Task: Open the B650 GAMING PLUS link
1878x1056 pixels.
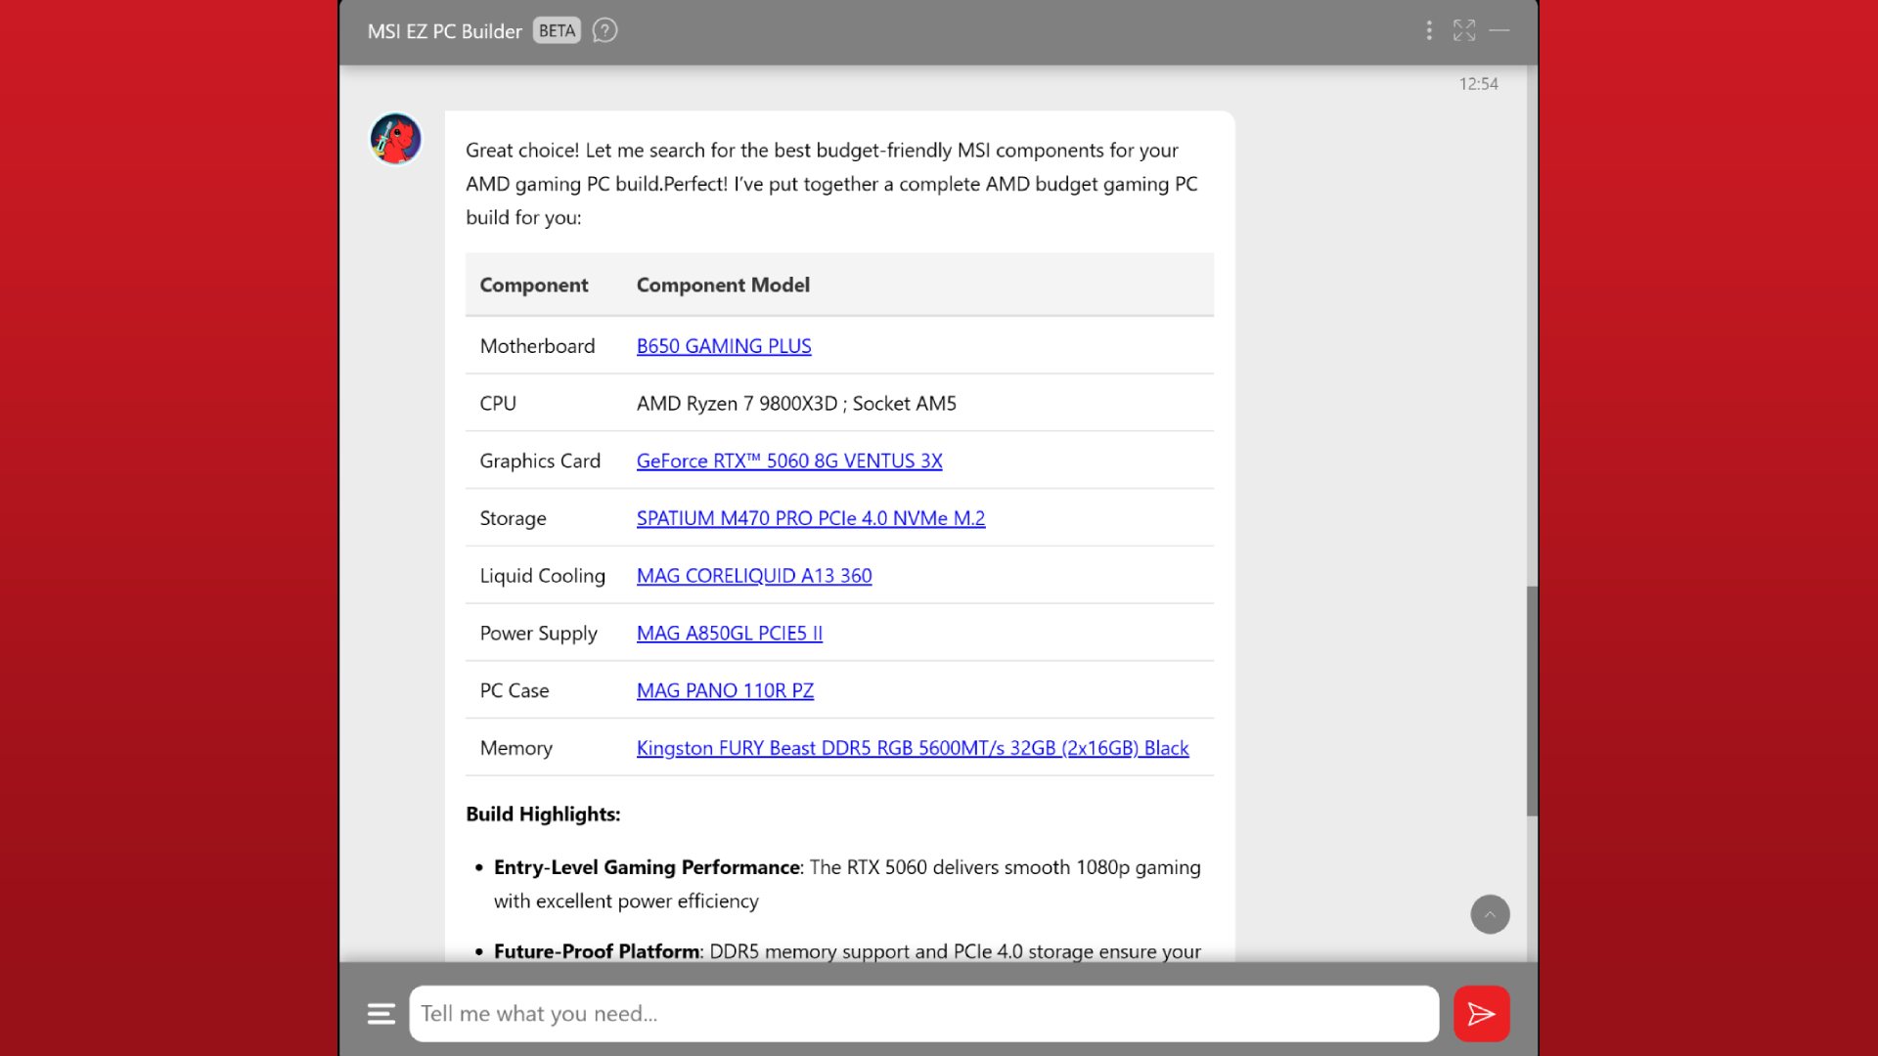Action: point(724,346)
